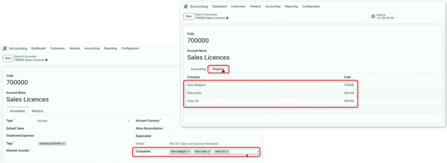
Task: Click the Allowed Journals field label
Action: pos(18,151)
